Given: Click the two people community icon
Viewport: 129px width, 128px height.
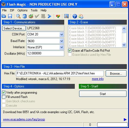Looking at the screenshot, I should (81, 16).
